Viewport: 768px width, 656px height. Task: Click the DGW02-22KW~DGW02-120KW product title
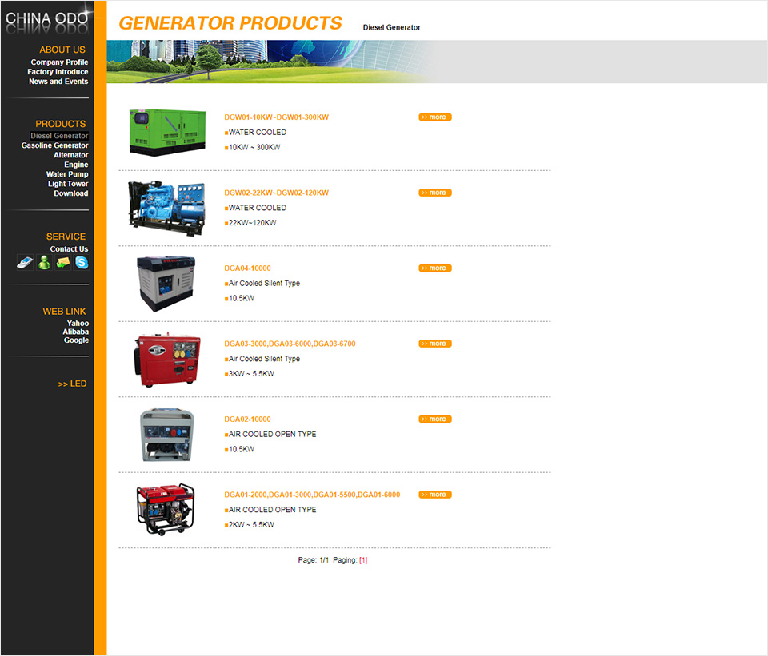coord(276,193)
